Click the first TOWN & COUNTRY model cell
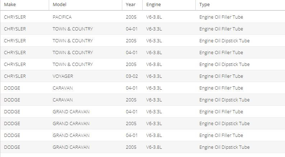The width and height of the screenshot is (285, 157). click(72, 29)
